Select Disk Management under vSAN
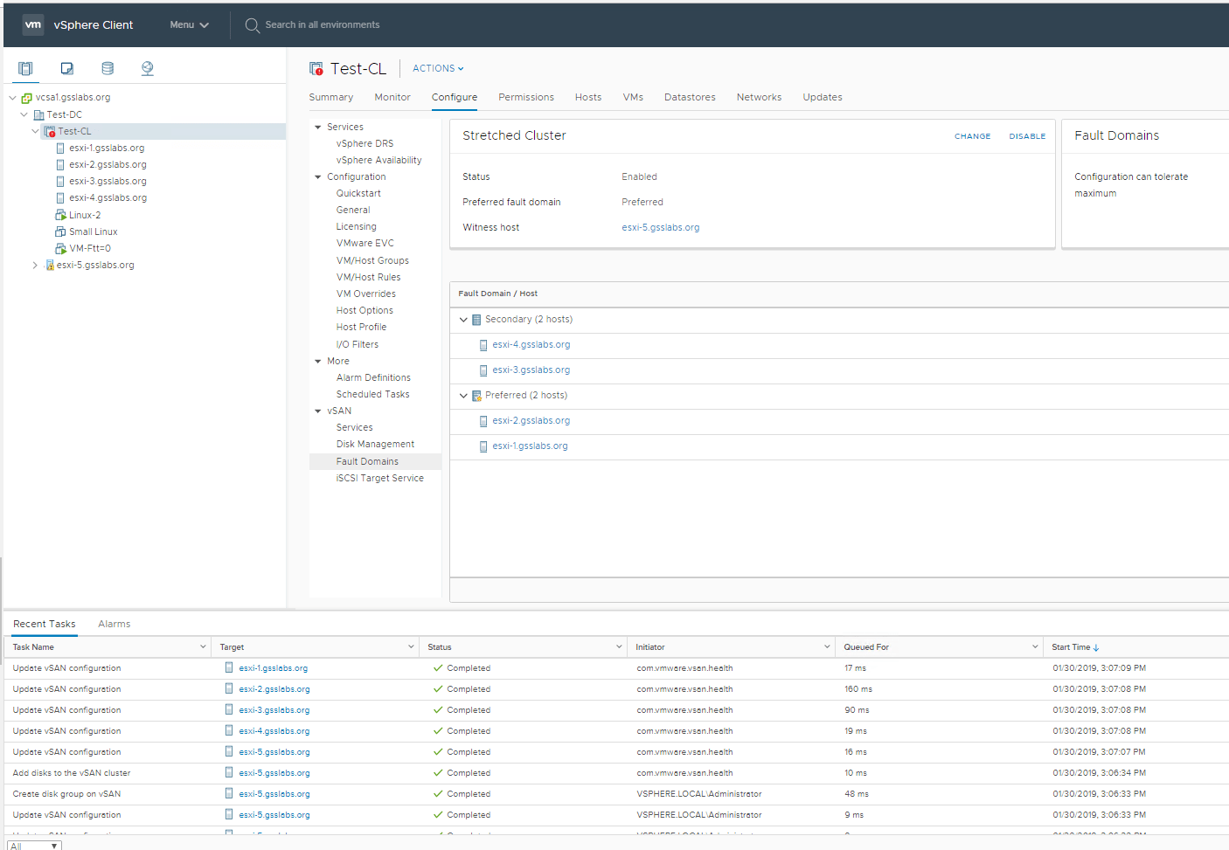1229x850 pixels. tap(375, 444)
